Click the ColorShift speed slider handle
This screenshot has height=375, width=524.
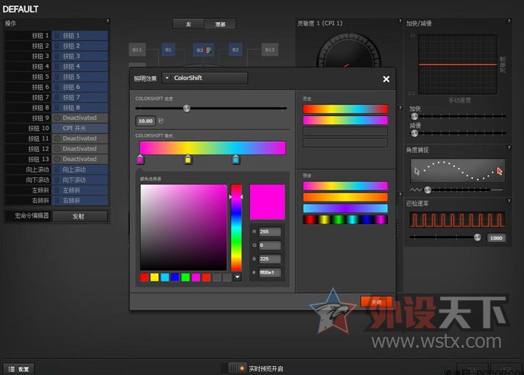187,108
